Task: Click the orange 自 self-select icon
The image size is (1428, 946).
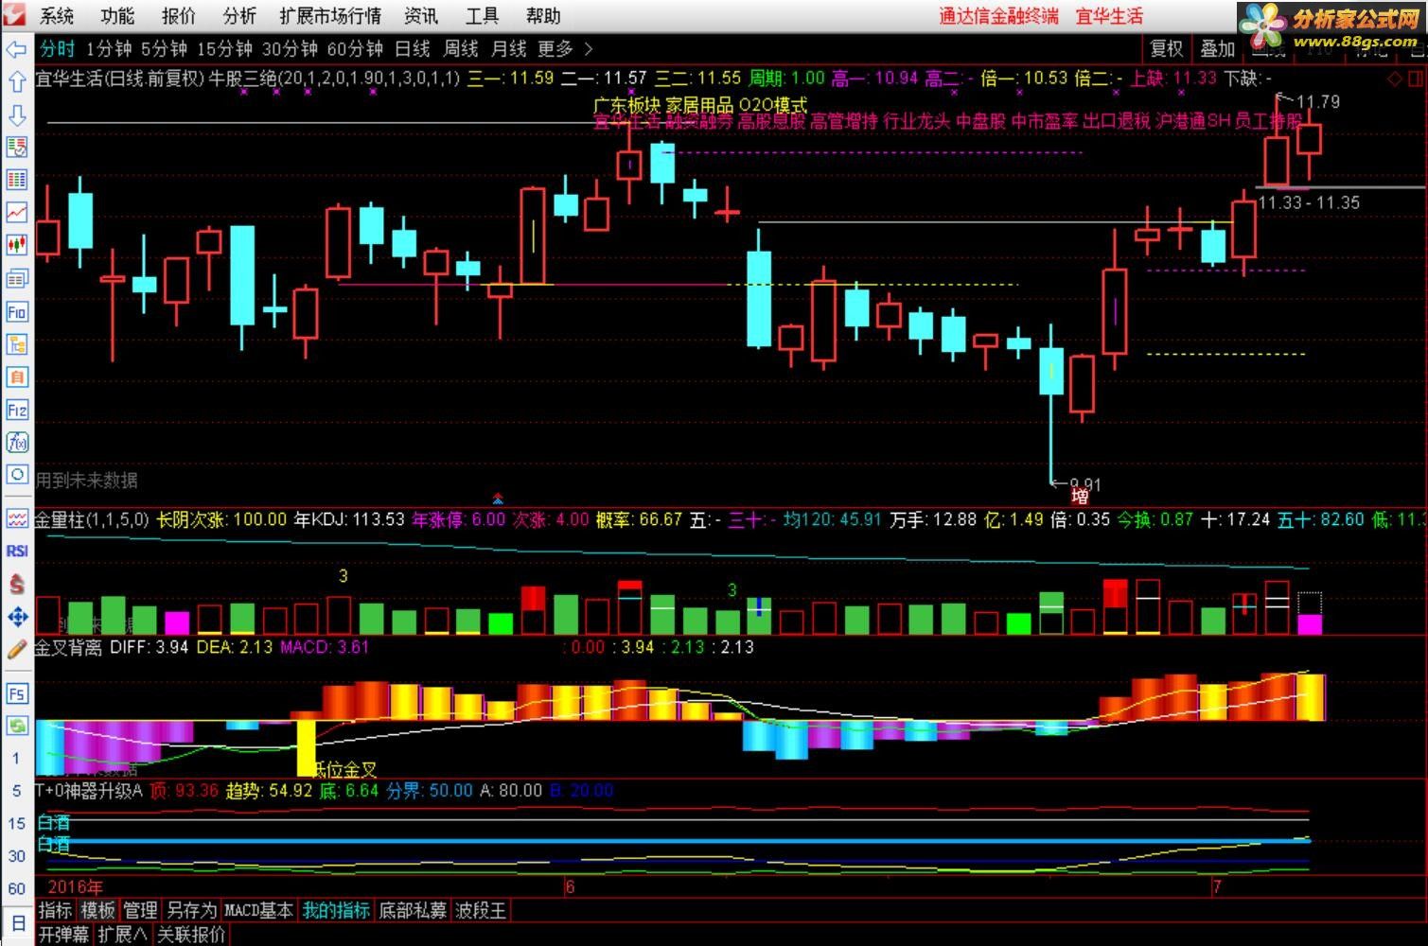Action: pos(16,377)
